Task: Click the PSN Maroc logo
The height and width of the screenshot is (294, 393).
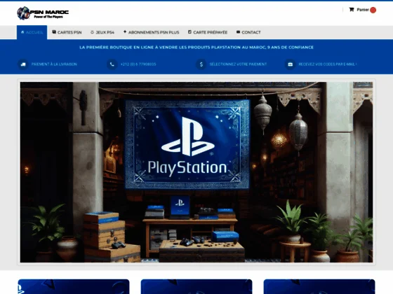Action: [x=43, y=13]
